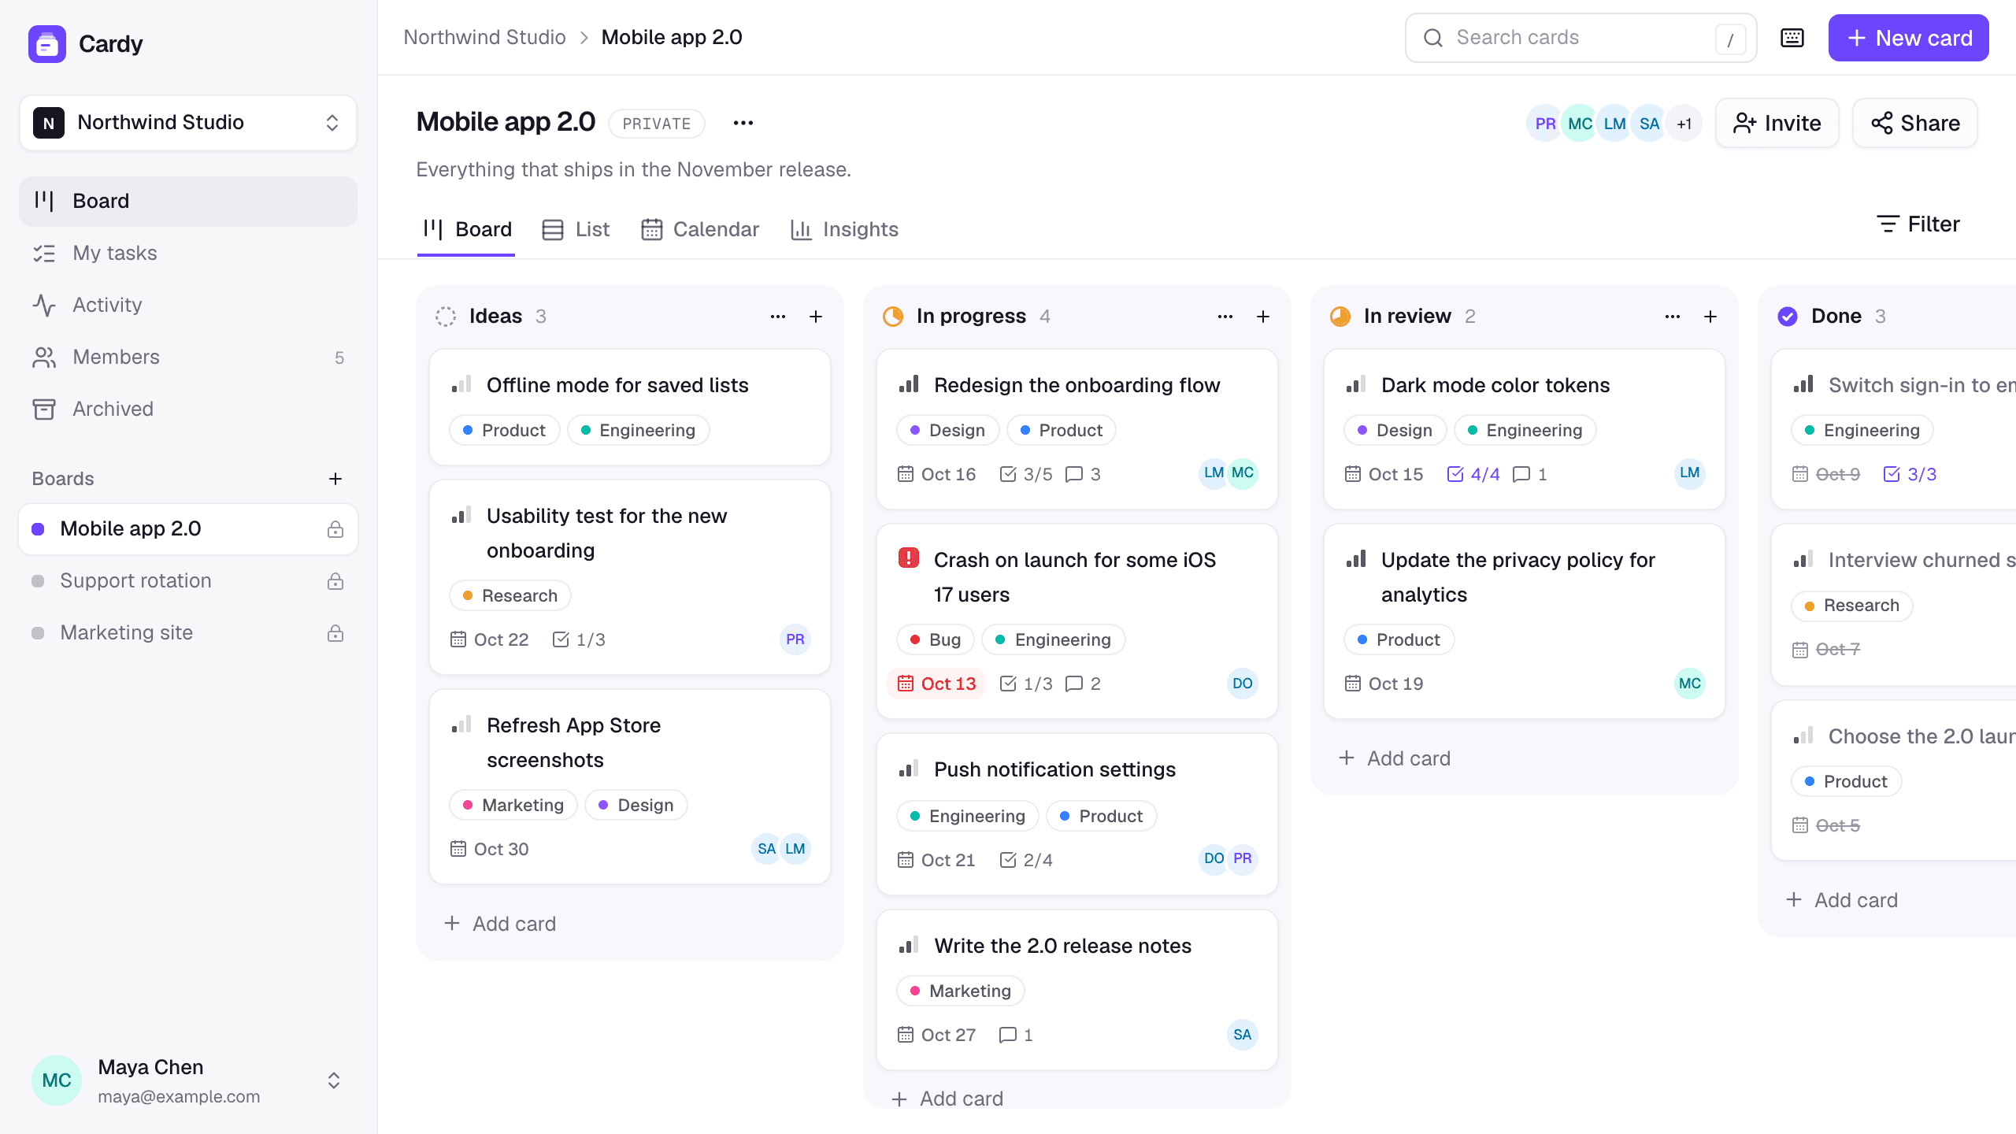Click the 3/5 checklist on Redesign onboarding card
2016x1134 pixels.
[x=1026, y=474]
